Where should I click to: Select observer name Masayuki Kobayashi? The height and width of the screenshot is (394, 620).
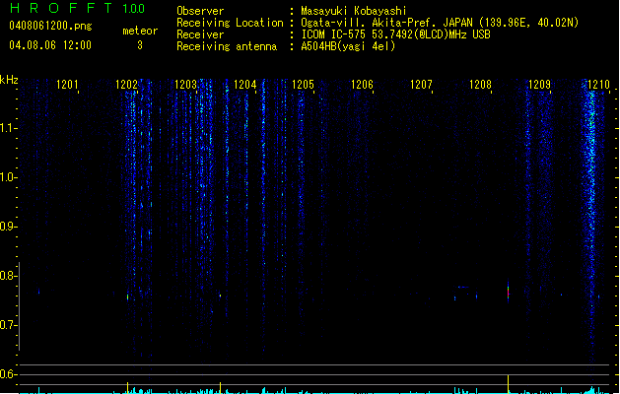354,11
